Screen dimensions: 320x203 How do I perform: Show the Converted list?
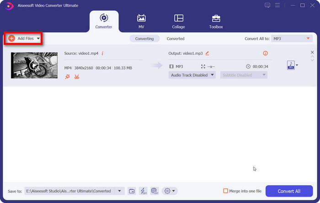coord(176,38)
